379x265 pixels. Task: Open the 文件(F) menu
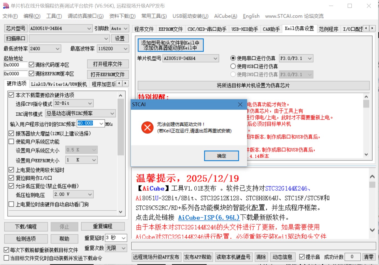tap(10, 16)
